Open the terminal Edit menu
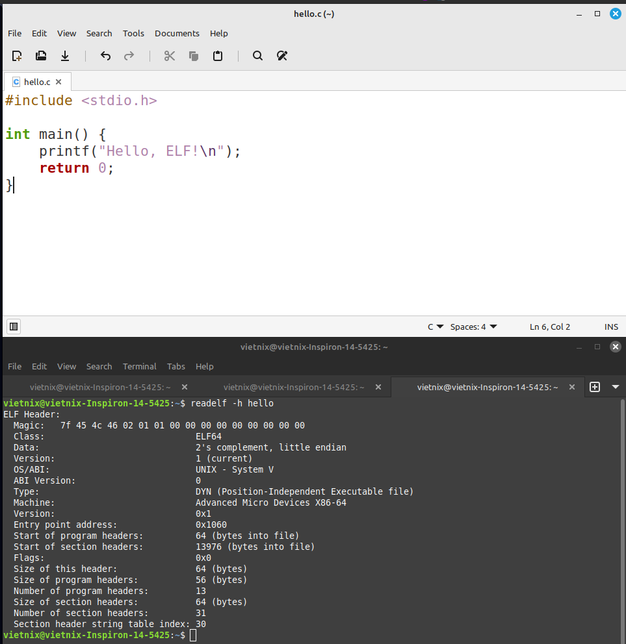This screenshot has height=644, width=626. 40,366
